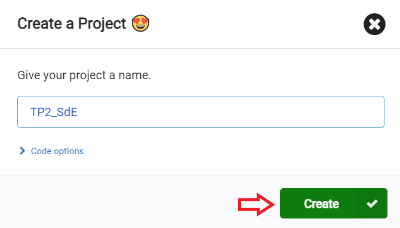
Task: Click the red arrow pointing at Create
Action: [x=256, y=204]
